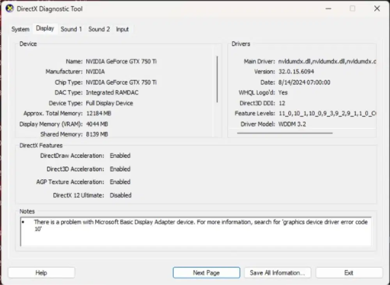Close the DirectX Diagnostic Tool window
Viewport: 390px width, 285px height.
[x=377, y=9]
